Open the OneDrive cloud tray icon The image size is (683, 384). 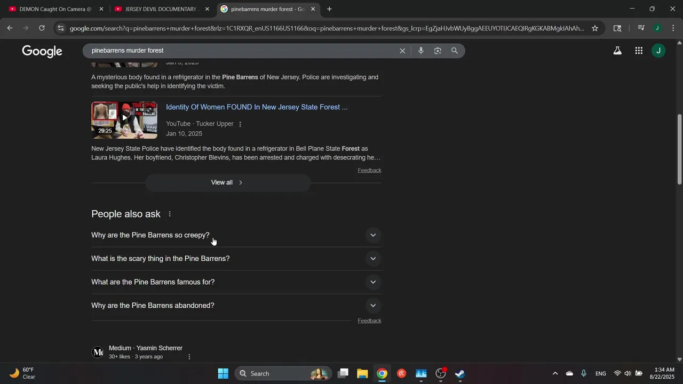click(x=569, y=373)
